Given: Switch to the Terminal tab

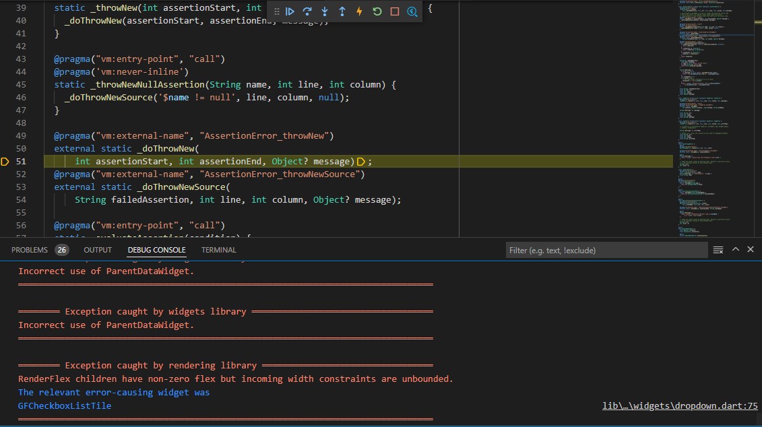Looking at the screenshot, I should pos(219,250).
